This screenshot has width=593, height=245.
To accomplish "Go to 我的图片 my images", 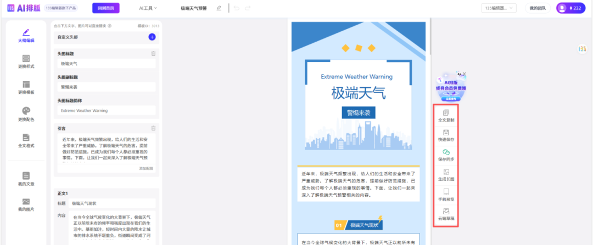I will click(26, 205).
